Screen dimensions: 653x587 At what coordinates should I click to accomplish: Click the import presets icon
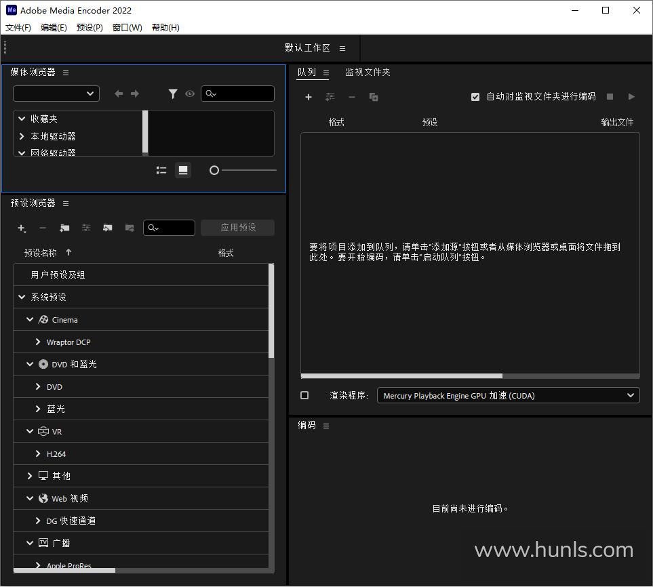(108, 228)
